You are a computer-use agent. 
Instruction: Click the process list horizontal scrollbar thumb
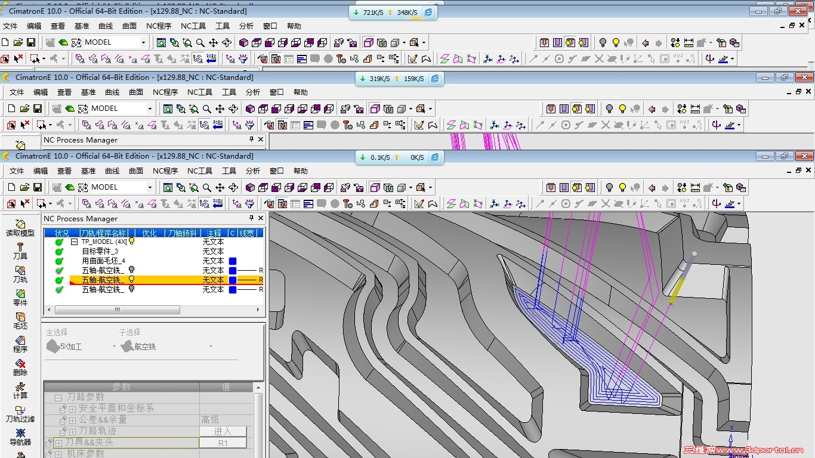[118, 310]
